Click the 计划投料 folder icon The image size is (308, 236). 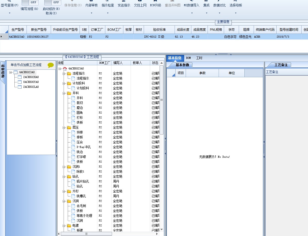pyautogui.click(x=69, y=83)
